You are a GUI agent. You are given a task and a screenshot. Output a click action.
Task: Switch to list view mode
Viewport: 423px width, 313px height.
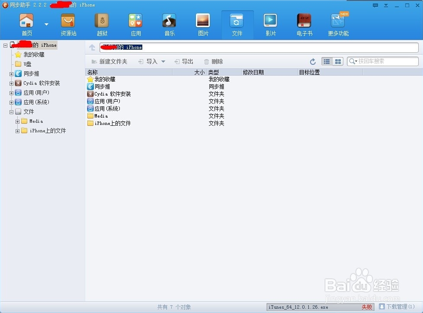point(327,61)
